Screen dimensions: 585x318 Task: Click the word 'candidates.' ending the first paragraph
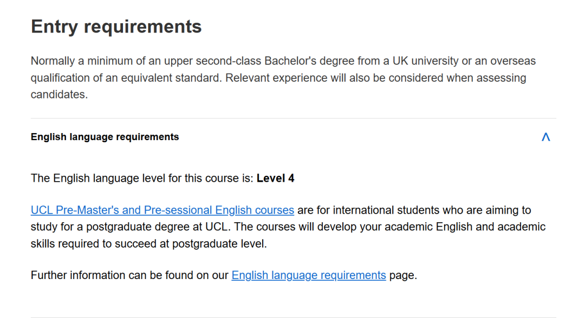59,95
